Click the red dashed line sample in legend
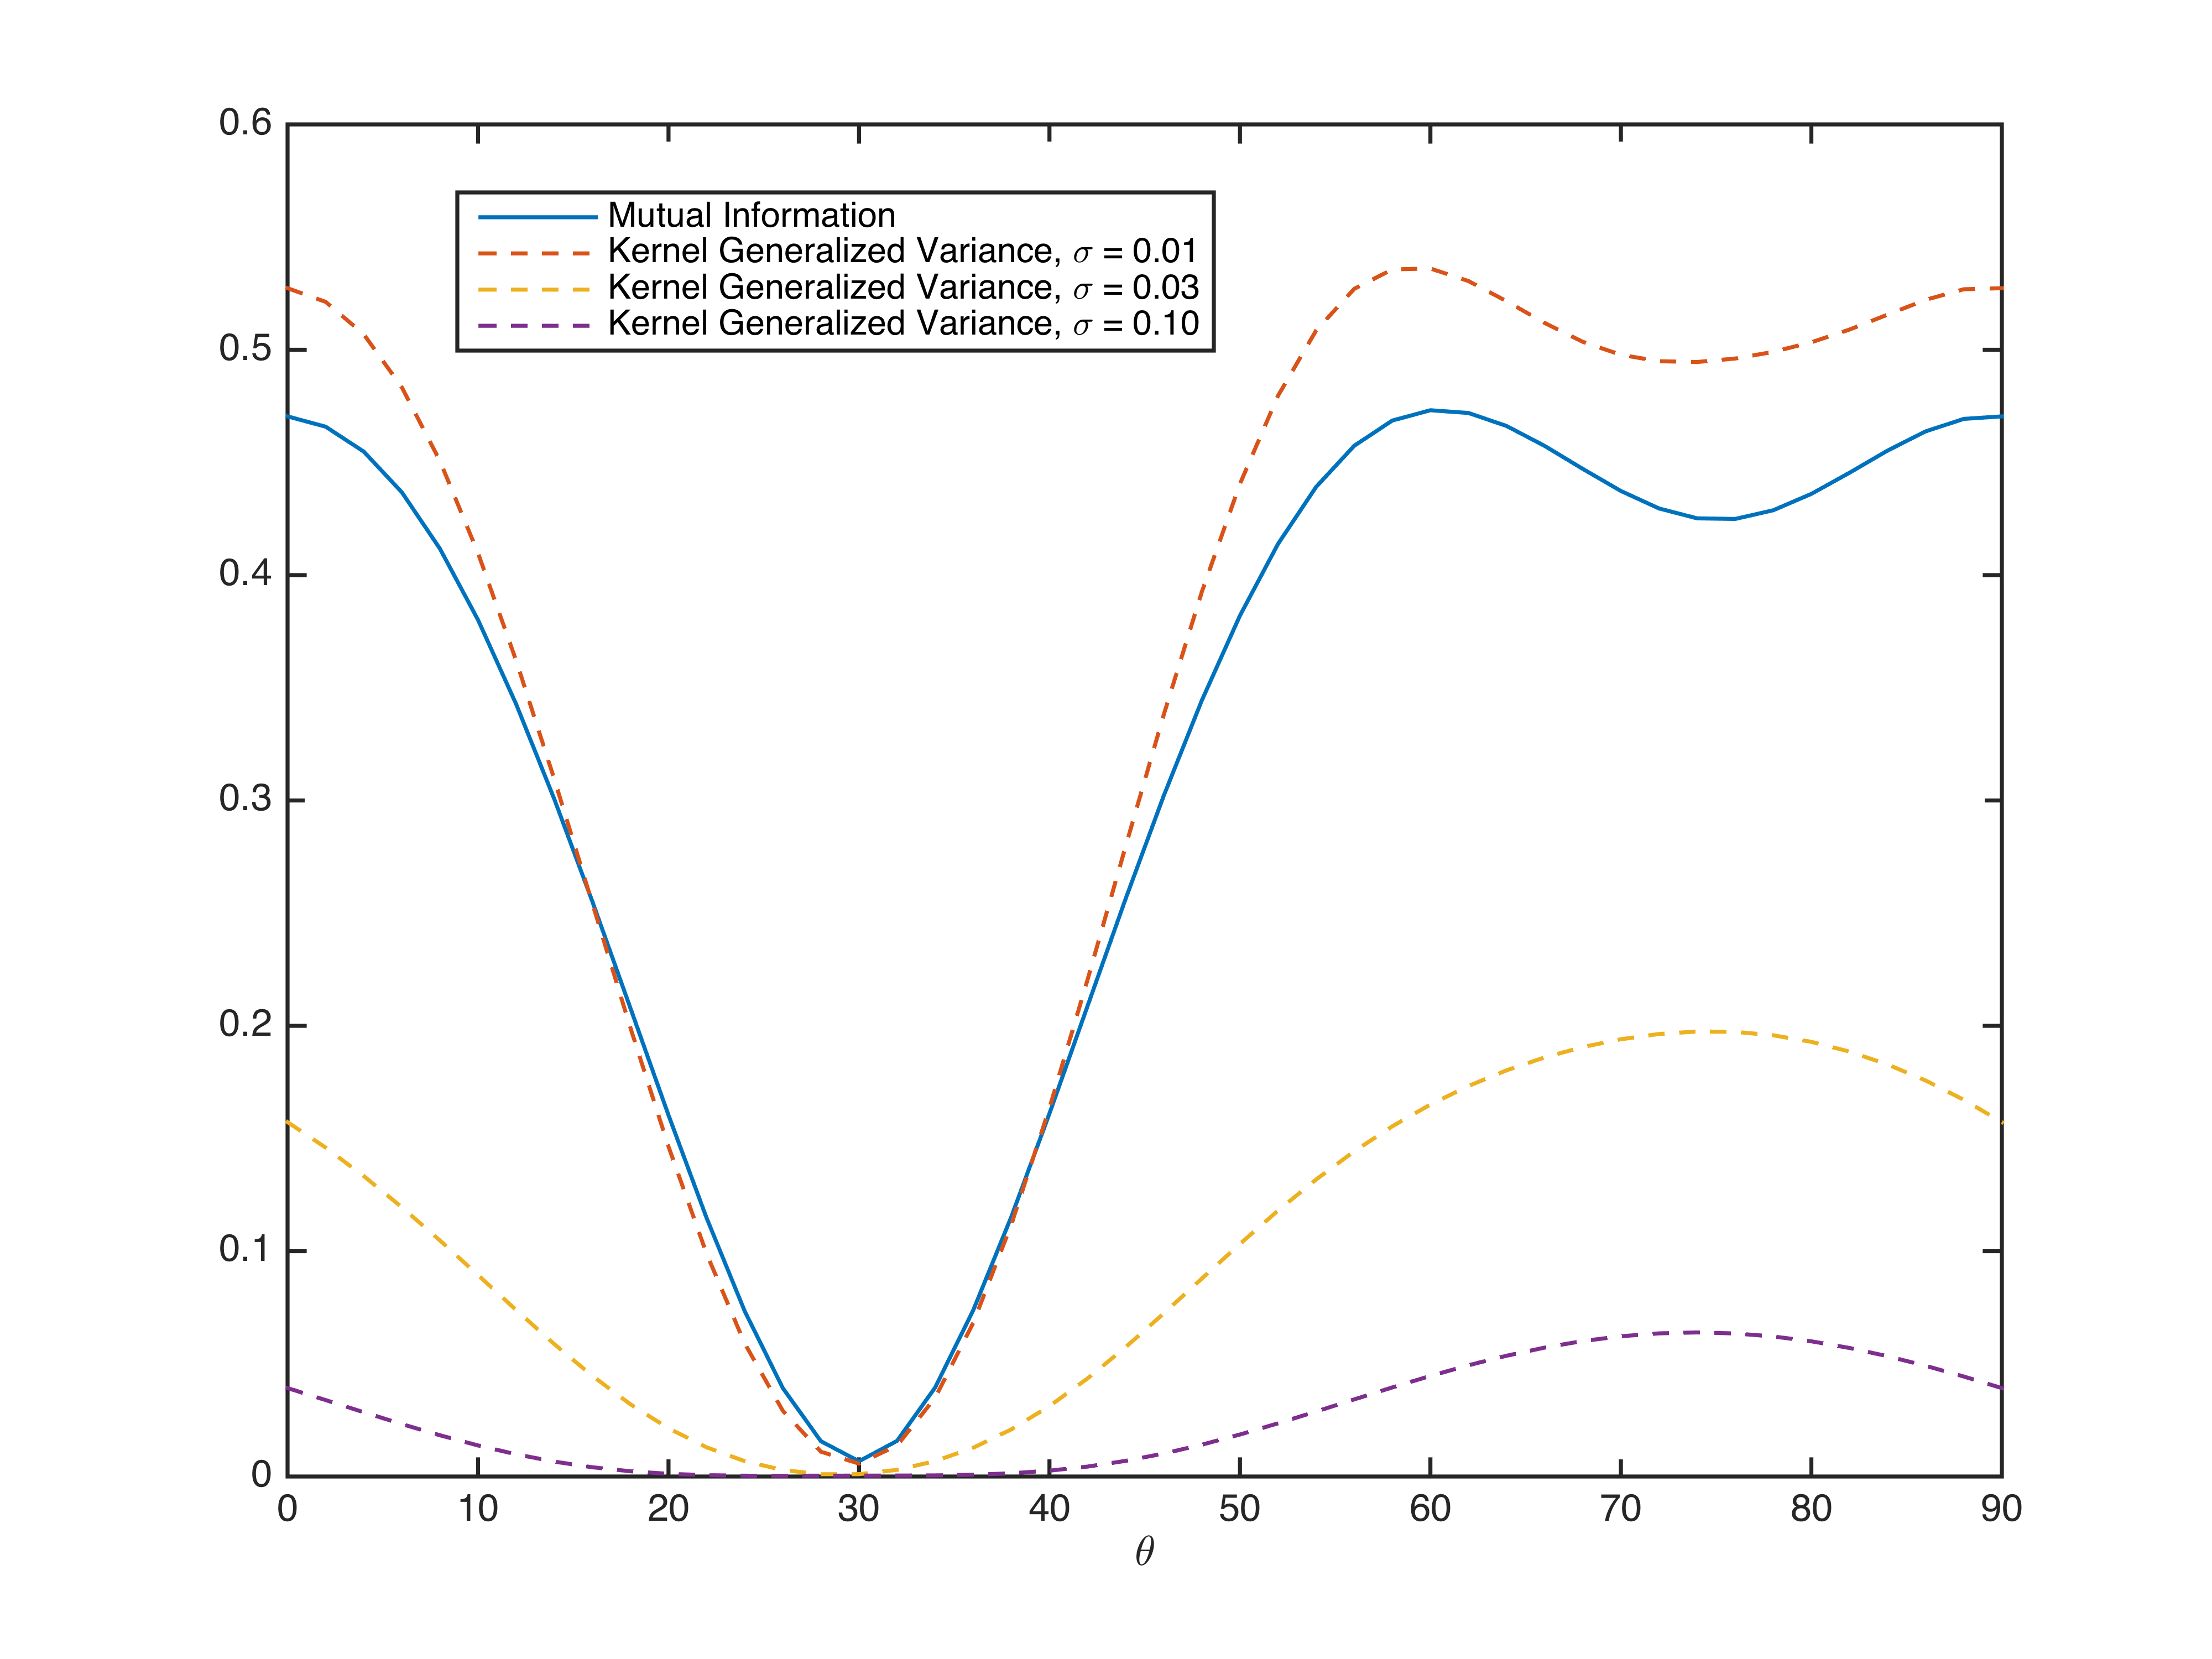Viewport: 2212px width, 1659px height. [537, 253]
